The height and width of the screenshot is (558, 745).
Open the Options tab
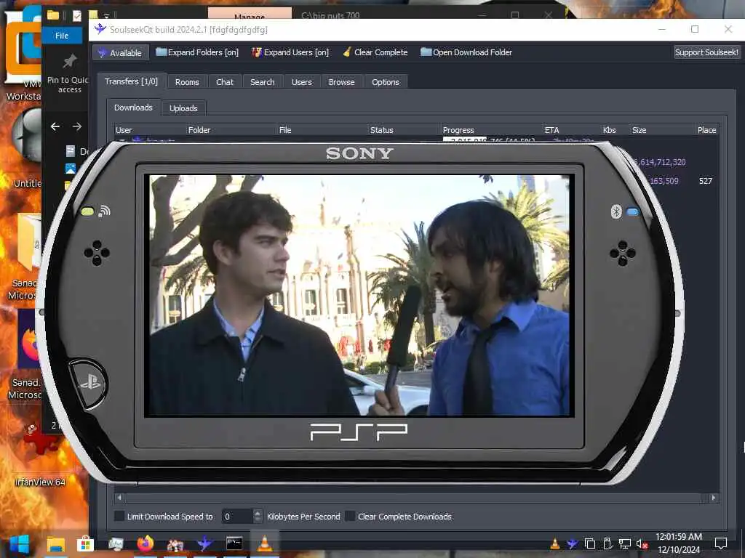click(386, 82)
